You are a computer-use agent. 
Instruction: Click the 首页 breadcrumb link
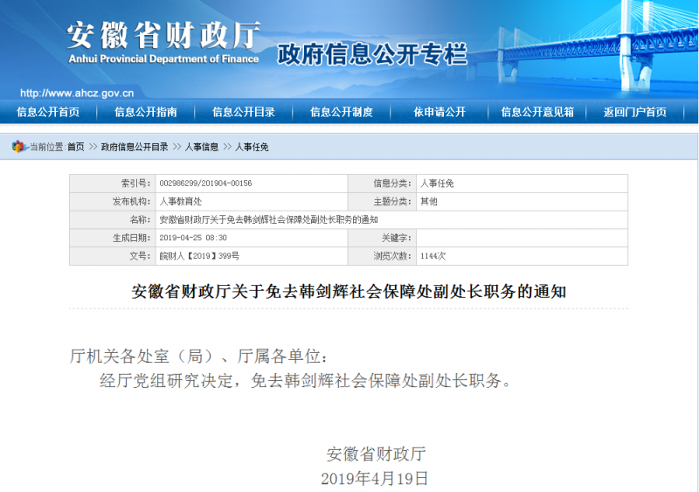click(76, 147)
